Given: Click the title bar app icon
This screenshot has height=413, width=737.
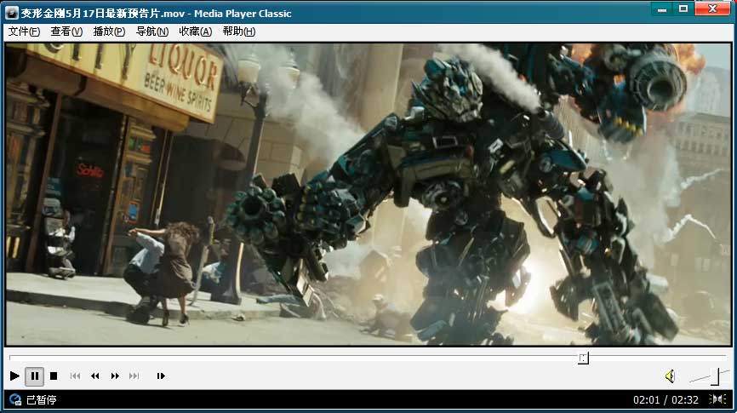Looking at the screenshot, I should click(x=11, y=13).
